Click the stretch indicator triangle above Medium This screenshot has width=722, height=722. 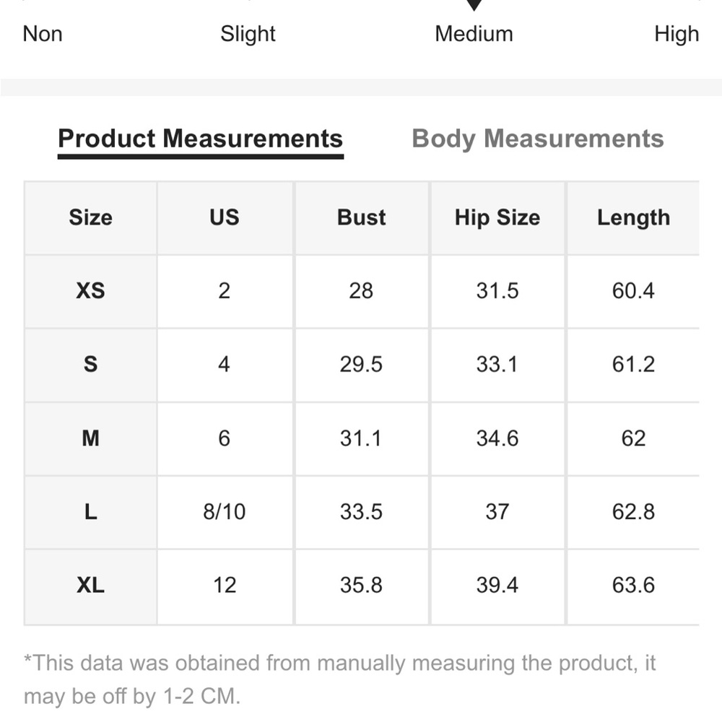474,5
